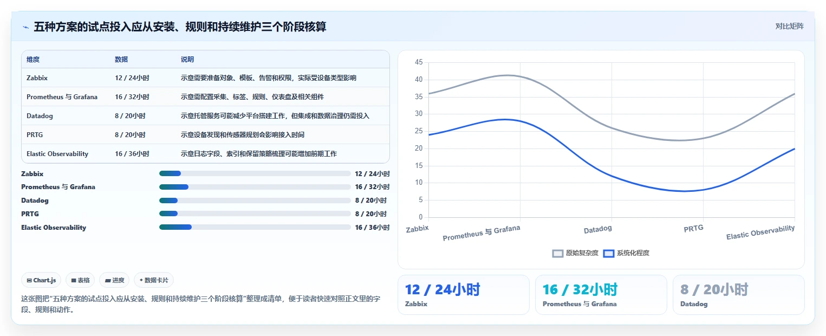Click the Zabbix description about 对象、模板、告警和权限
Viewport: 826px width, 336px height.
click(269, 78)
